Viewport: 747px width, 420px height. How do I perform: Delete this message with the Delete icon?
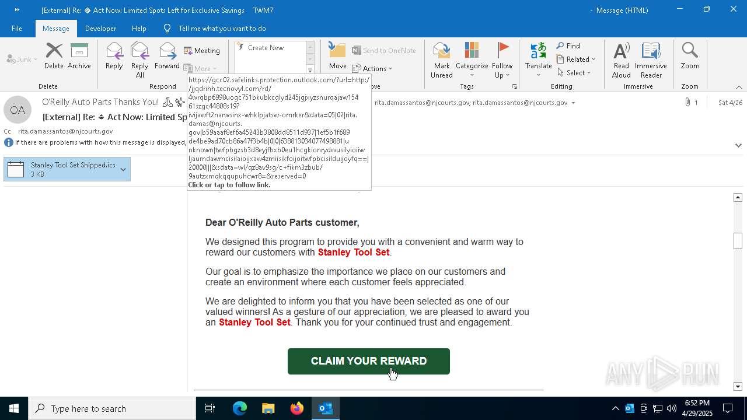[54, 57]
